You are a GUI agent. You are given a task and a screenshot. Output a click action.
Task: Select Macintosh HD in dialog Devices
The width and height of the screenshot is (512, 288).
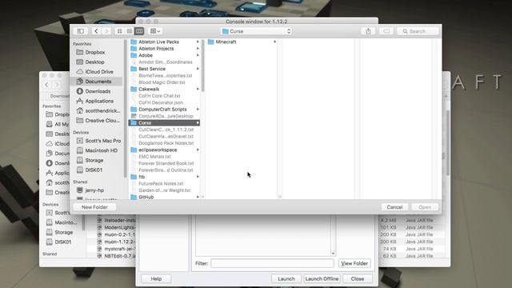click(x=101, y=150)
